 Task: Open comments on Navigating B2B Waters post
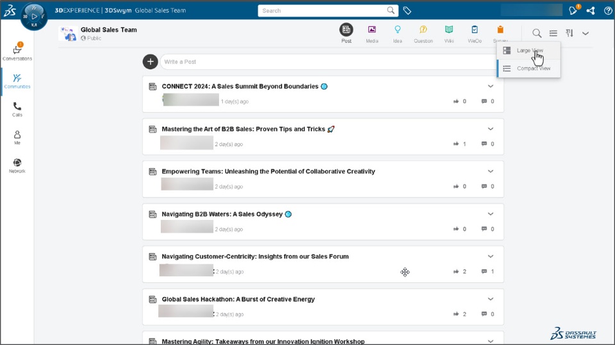pos(484,229)
